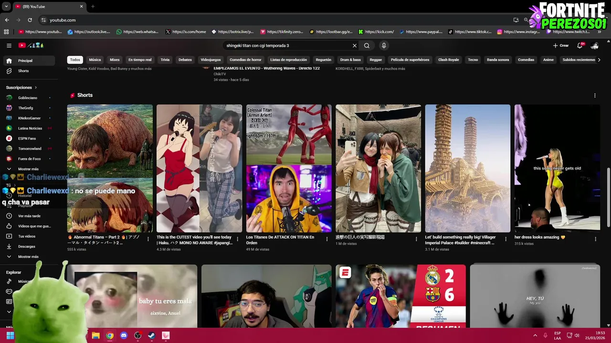611x343 pixels.
Task: Select the Clash Royale chip
Action: 449,60
